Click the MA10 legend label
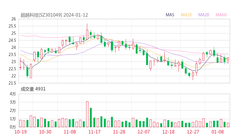The height and width of the screenshot is (139, 233). click(186, 15)
